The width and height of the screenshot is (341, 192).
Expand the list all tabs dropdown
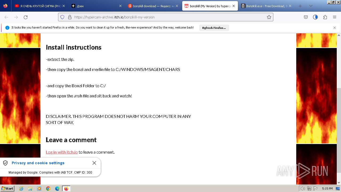point(311,6)
